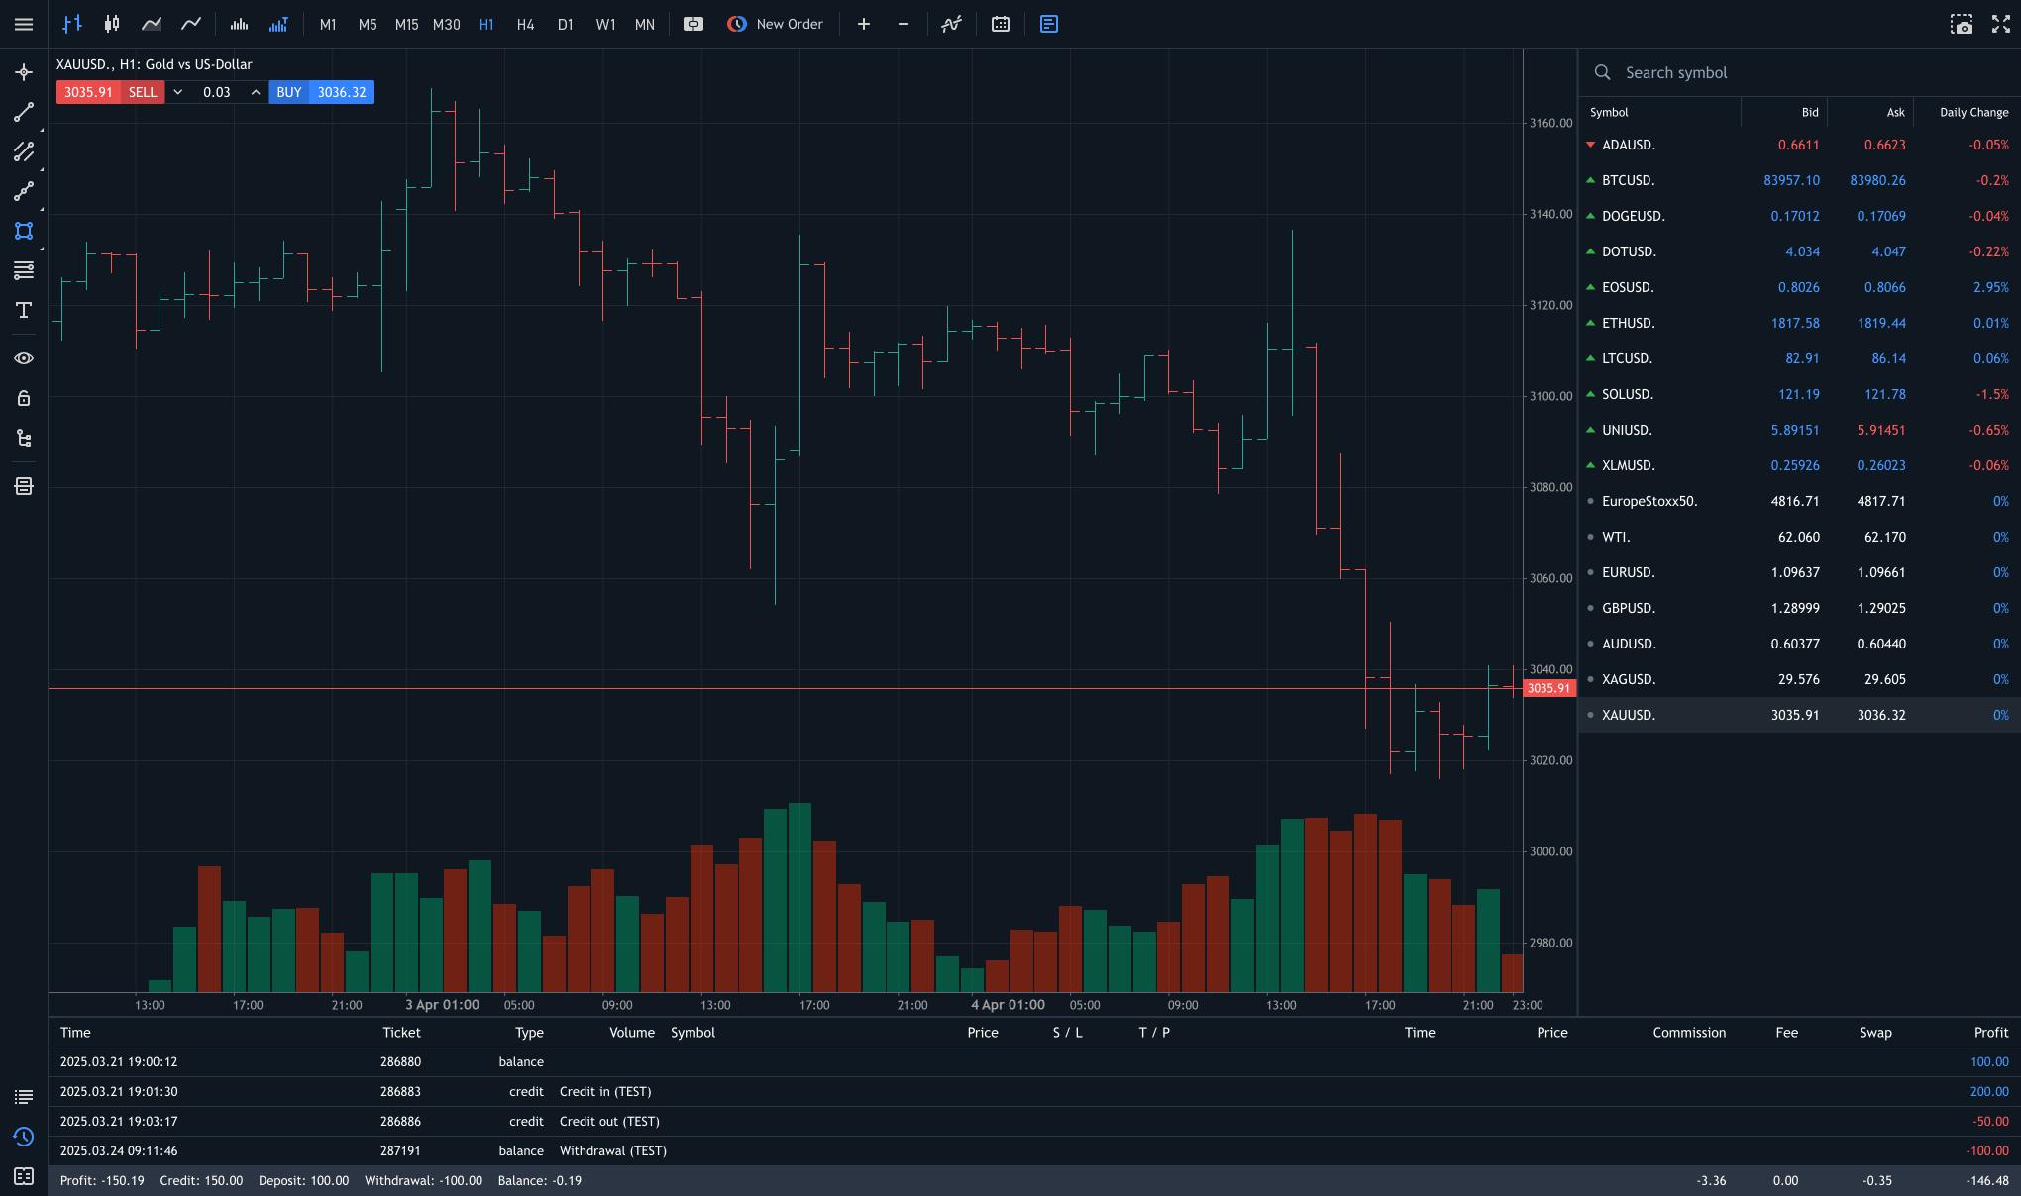
Task: Open the indicators icon in the toolbar
Action: (951, 24)
